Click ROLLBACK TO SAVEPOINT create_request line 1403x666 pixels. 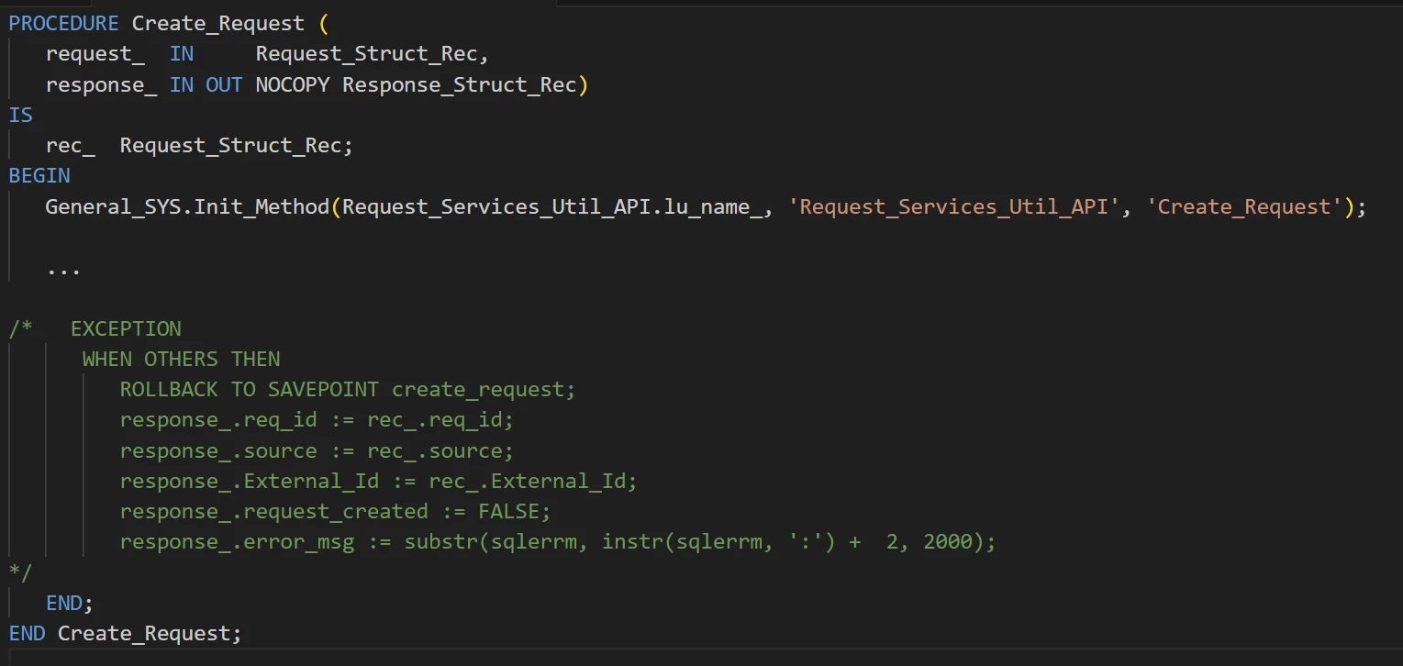(348, 389)
